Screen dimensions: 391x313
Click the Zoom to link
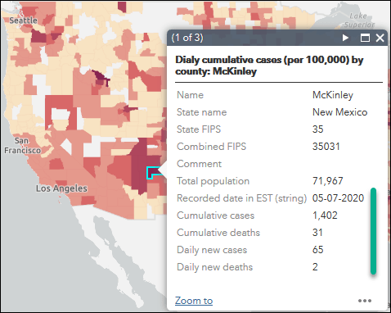(194, 301)
